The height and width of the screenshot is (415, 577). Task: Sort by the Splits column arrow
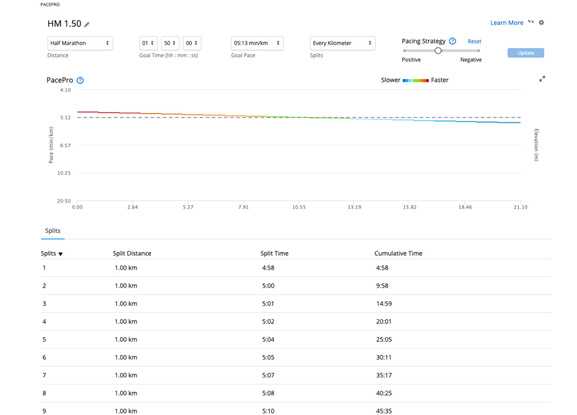coord(60,254)
